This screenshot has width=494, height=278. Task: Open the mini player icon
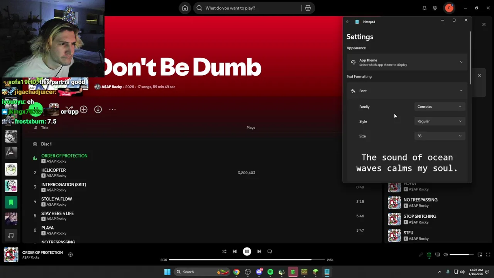coord(480,255)
